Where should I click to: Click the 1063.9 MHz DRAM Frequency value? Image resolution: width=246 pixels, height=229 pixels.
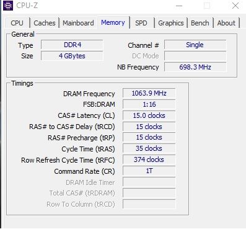coord(149,93)
